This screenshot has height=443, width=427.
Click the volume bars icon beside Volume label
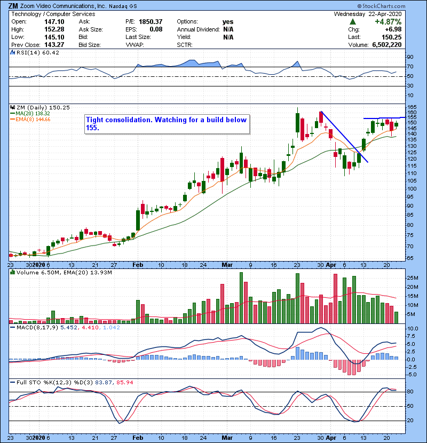coord(12,272)
